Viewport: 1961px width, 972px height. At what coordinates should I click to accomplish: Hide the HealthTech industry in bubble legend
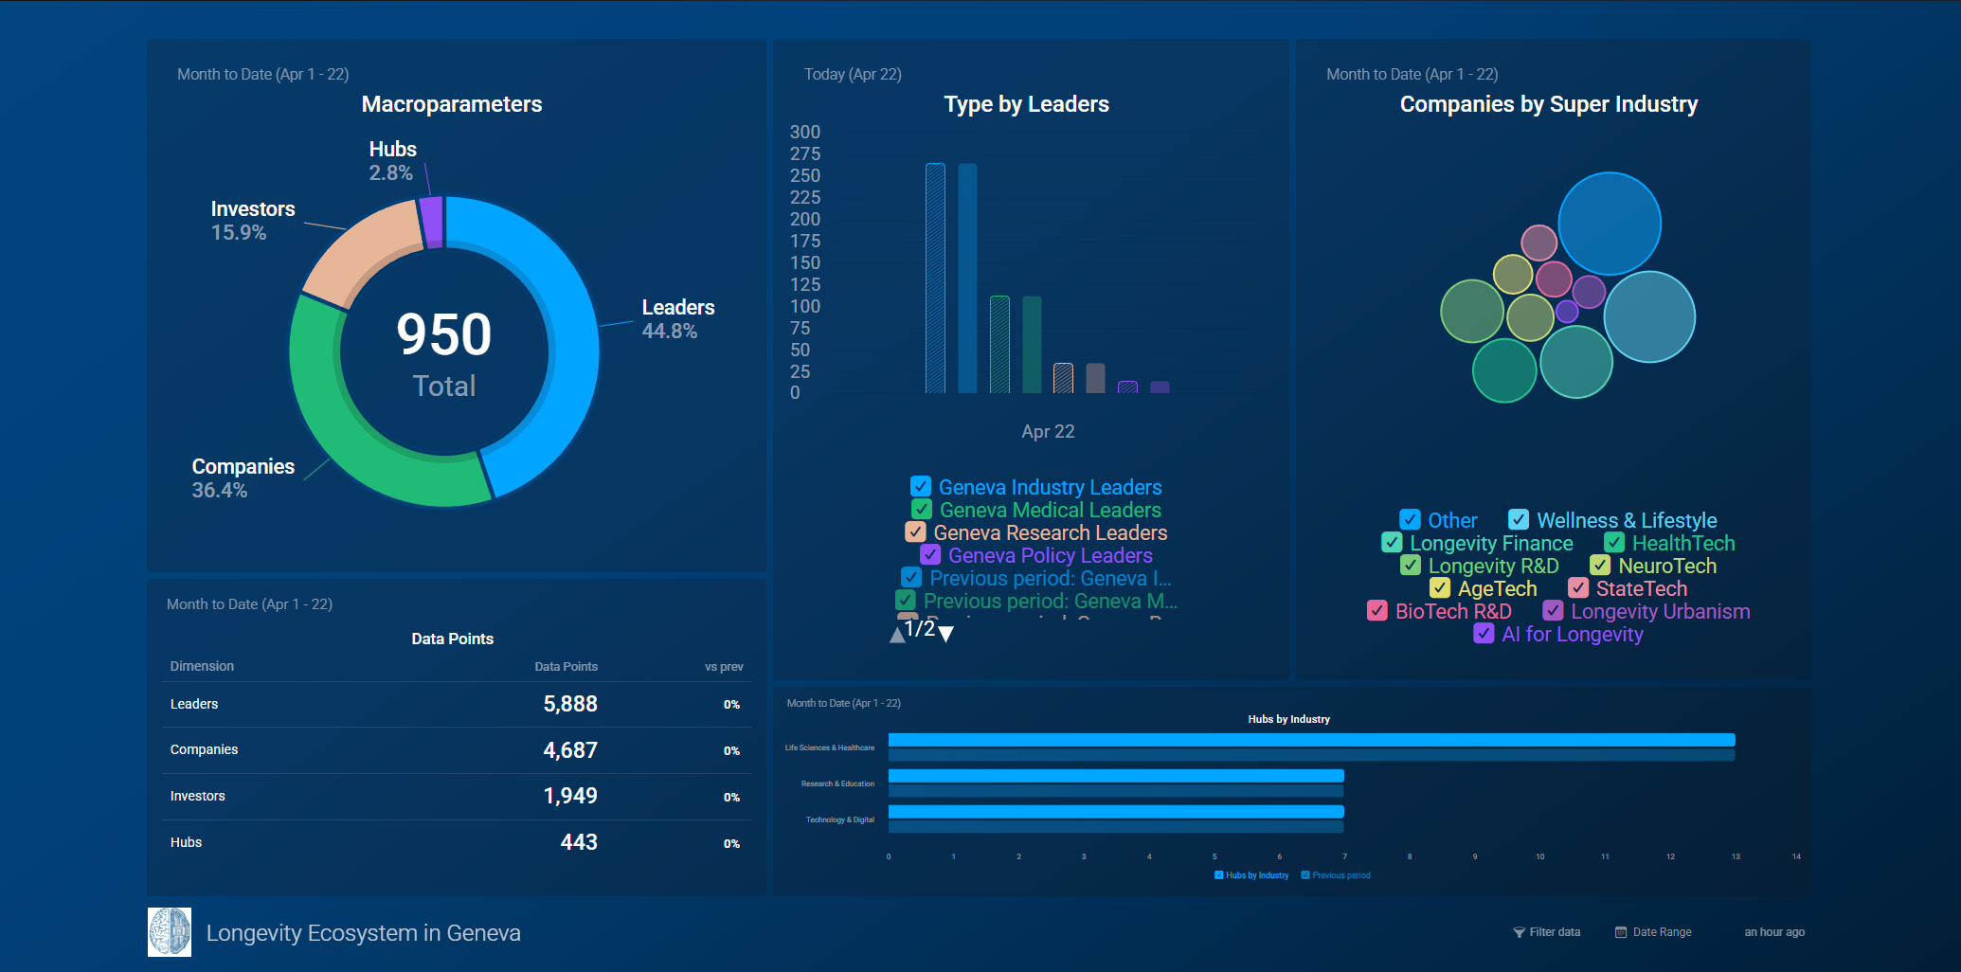pos(1614,543)
